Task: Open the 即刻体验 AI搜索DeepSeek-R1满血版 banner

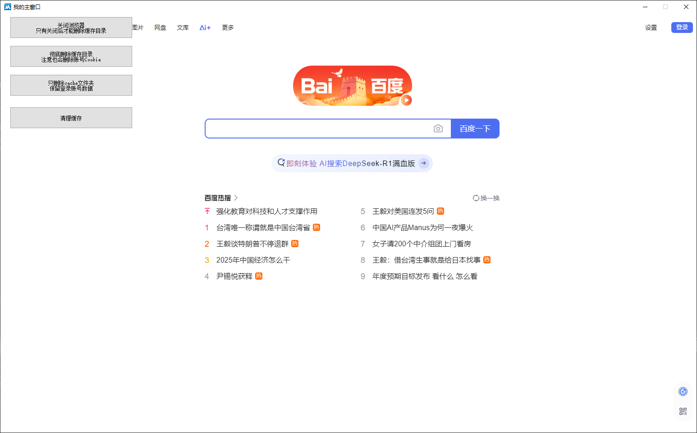Action: (352, 163)
